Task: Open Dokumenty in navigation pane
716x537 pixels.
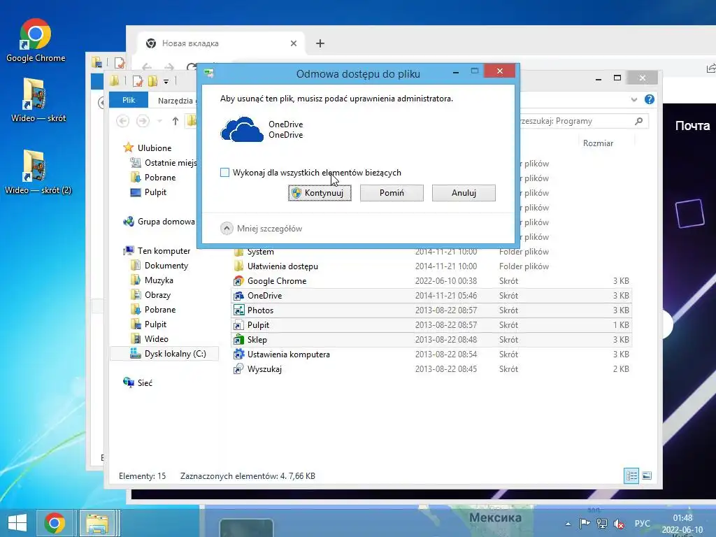Action: pyautogui.click(x=159, y=265)
